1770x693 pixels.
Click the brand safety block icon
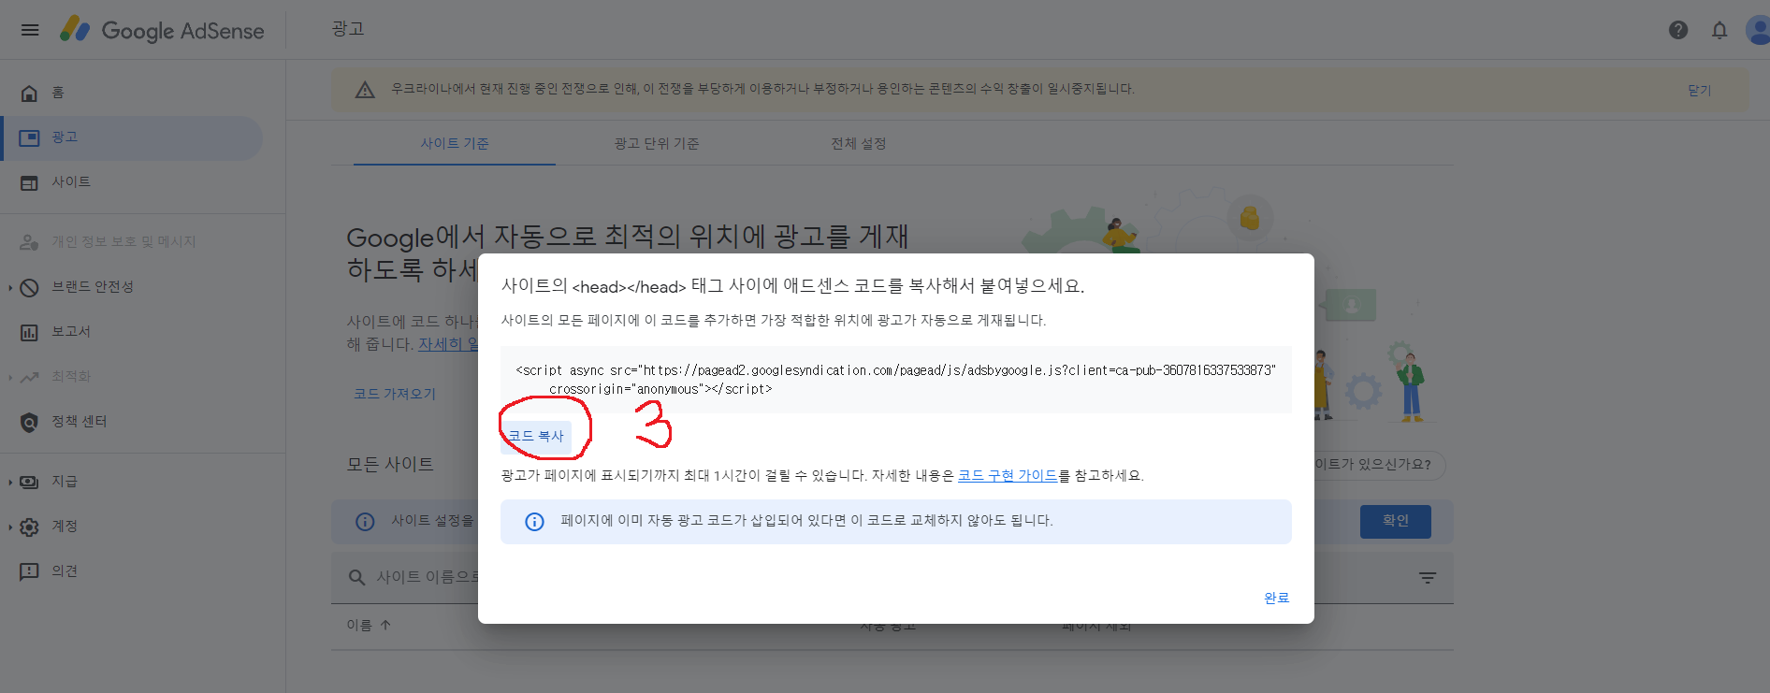point(29,287)
